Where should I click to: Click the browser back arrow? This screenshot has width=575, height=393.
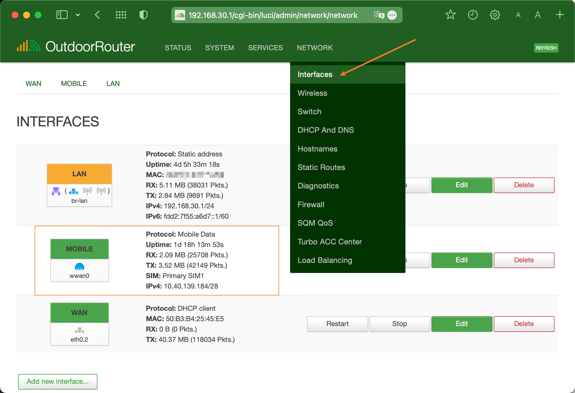[x=97, y=15]
